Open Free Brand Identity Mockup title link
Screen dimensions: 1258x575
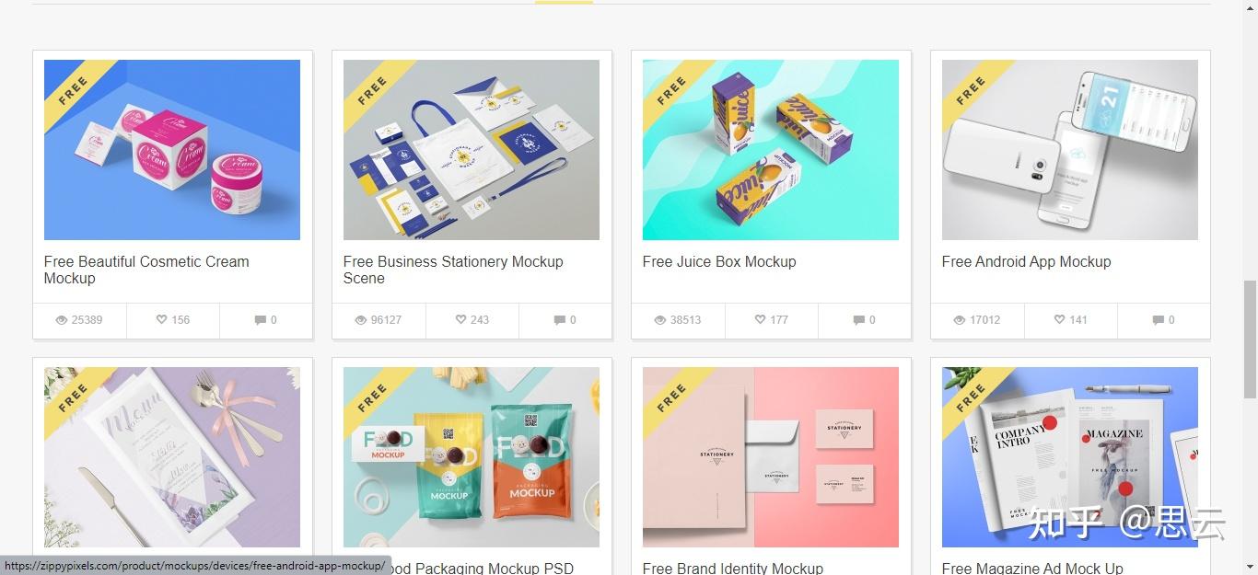click(x=733, y=568)
